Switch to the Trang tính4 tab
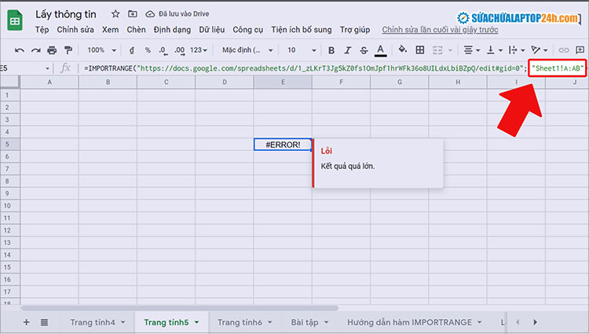 click(93, 322)
